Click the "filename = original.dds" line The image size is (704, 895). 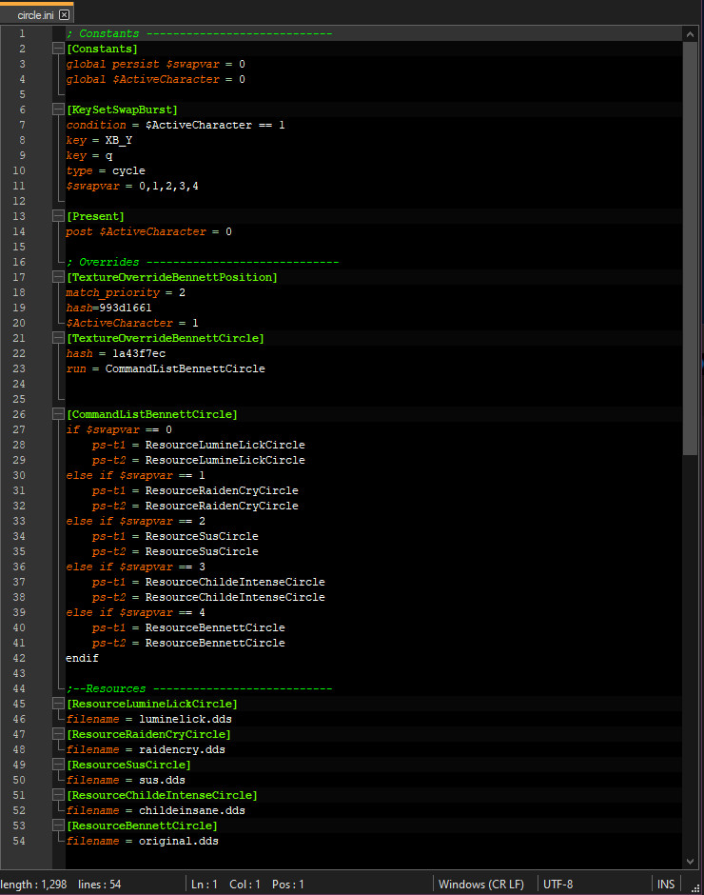pyautogui.click(x=142, y=841)
